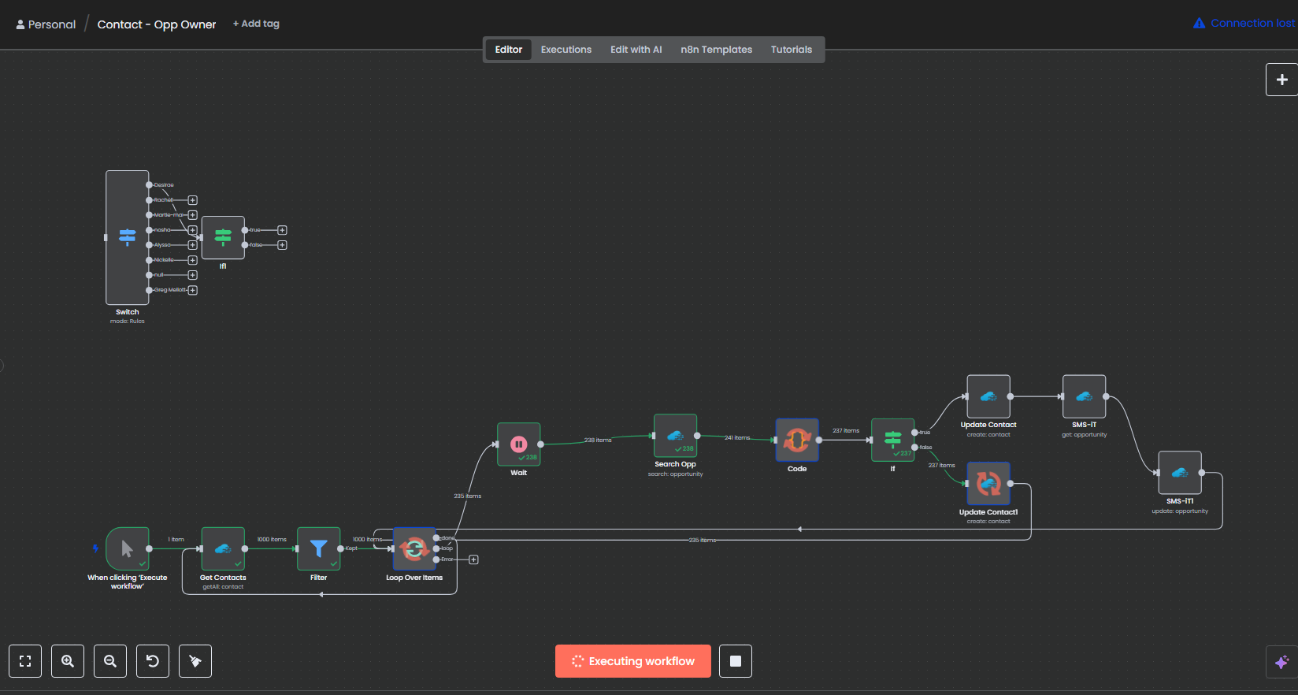Click the Add tag link
The image size is (1298, 695).
pyautogui.click(x=256, y=24)
